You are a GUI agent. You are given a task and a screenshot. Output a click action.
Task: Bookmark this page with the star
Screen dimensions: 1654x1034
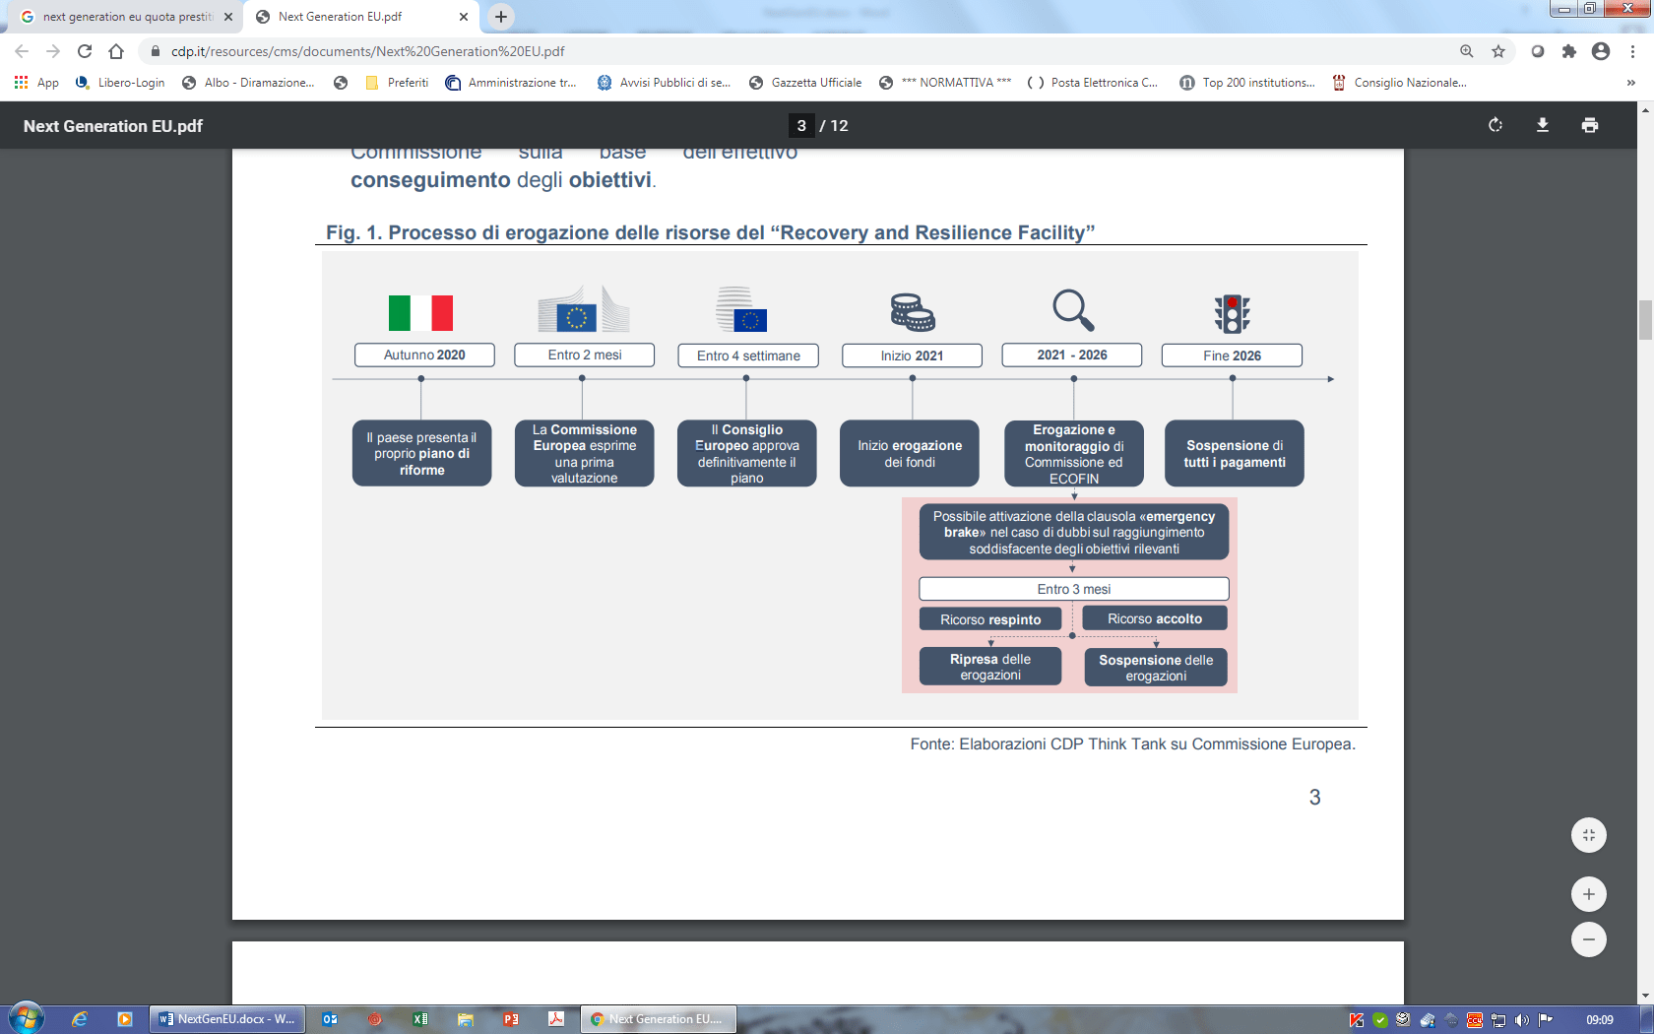(x=1498, y=51)
